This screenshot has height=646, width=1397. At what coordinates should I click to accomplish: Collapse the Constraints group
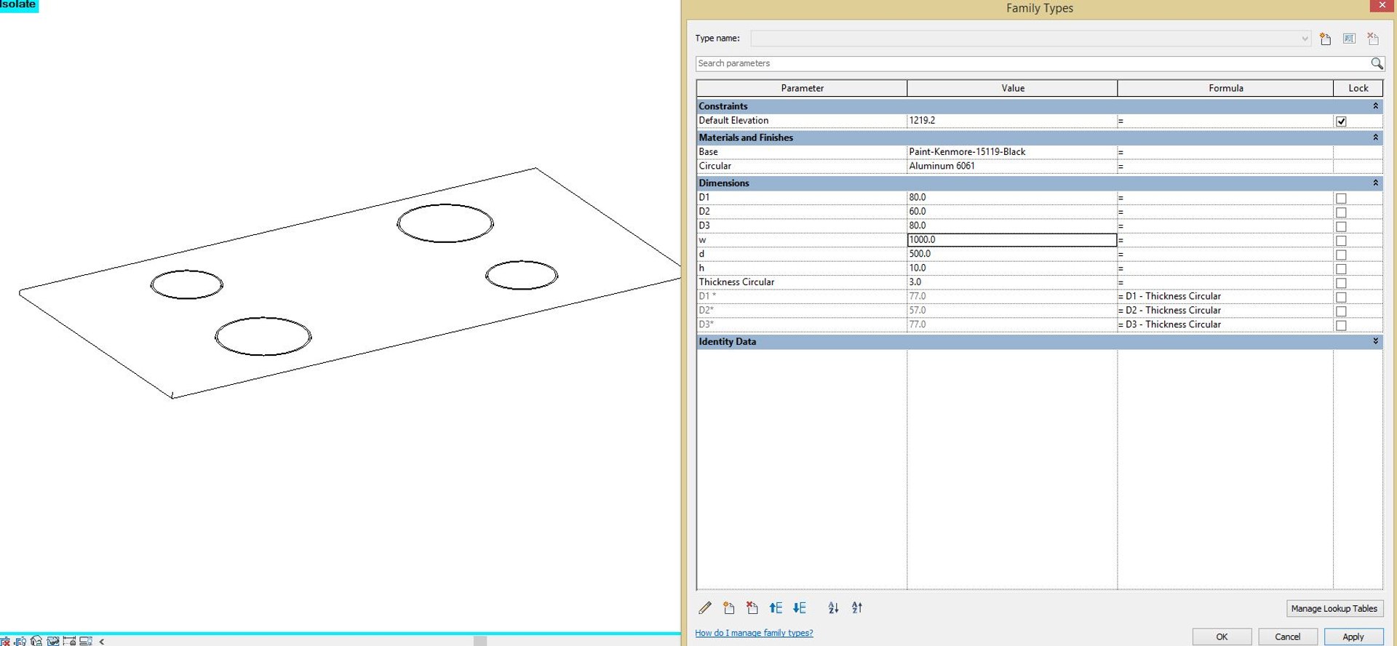tap(1375, 106)
